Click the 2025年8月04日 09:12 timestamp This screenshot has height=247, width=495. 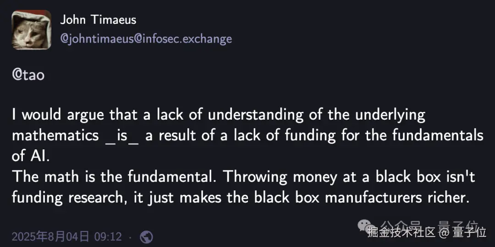(x=67, y=236)
